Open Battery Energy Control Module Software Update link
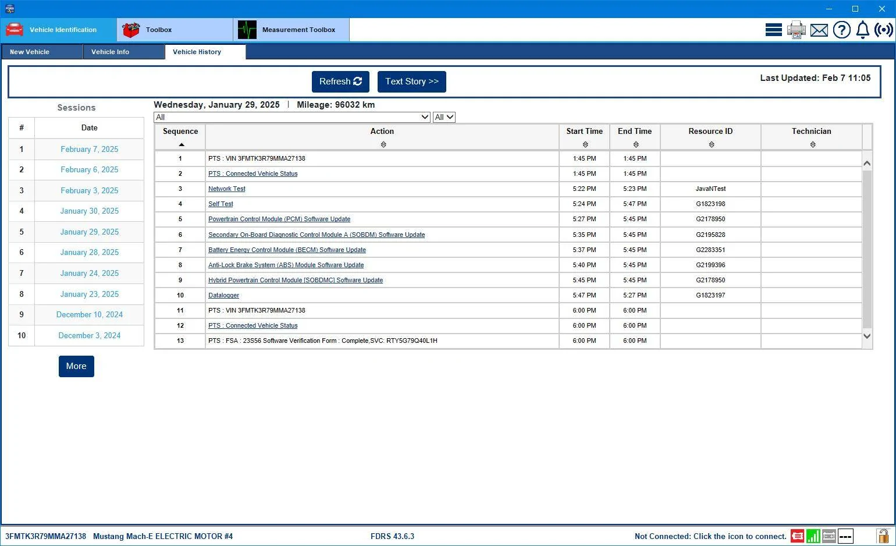This screenshot has width=896, height=546. pos(287,250)
